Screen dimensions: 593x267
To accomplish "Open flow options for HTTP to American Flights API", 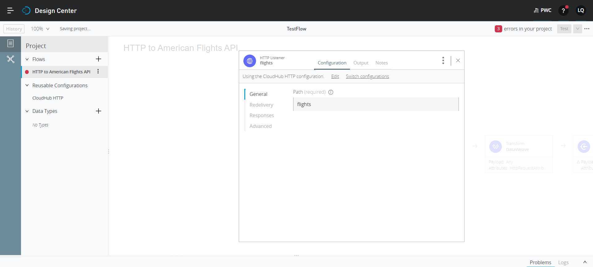I will coord(98,72).
